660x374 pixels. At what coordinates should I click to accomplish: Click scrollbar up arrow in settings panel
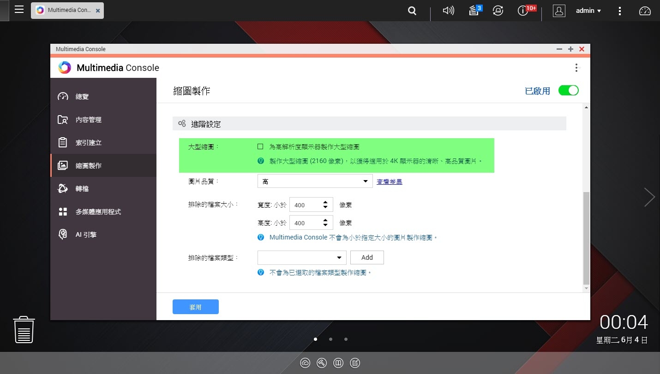point(587,108)
